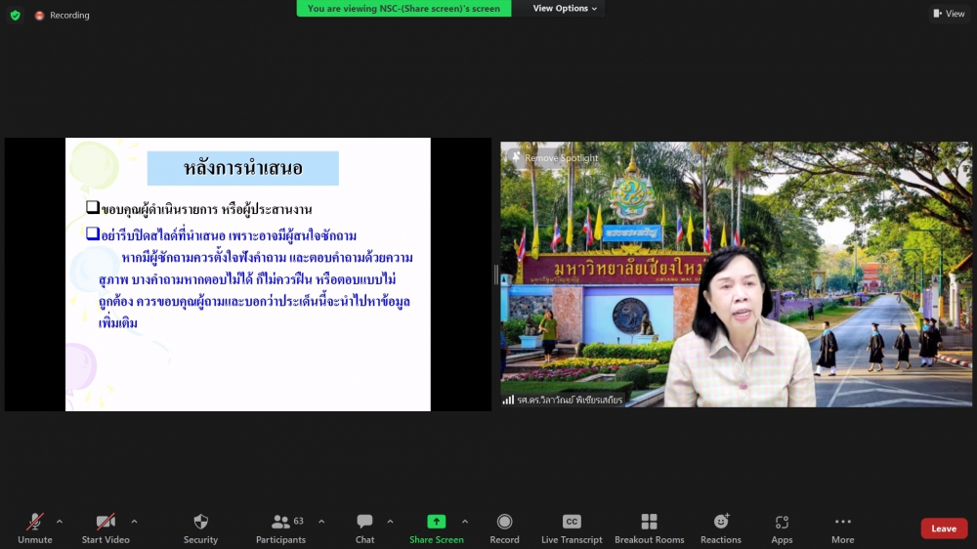This screenshot has width=977, height=549.
Task: Toggle Live Transcript captions
Action: click(x=572, y=528)
